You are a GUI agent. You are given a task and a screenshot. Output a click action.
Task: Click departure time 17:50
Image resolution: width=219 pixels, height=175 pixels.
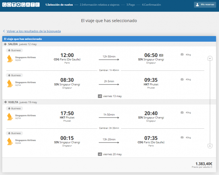click(x=67, y=113)
